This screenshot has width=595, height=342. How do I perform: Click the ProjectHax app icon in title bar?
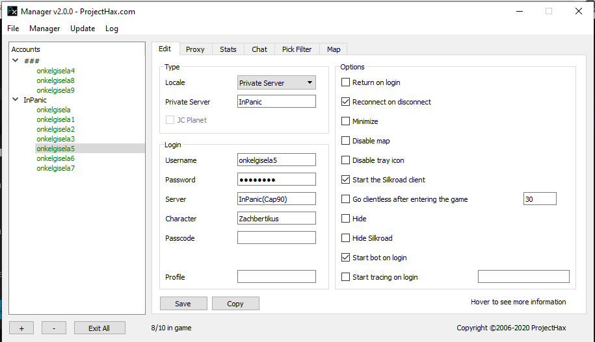[x=12, y=11]
